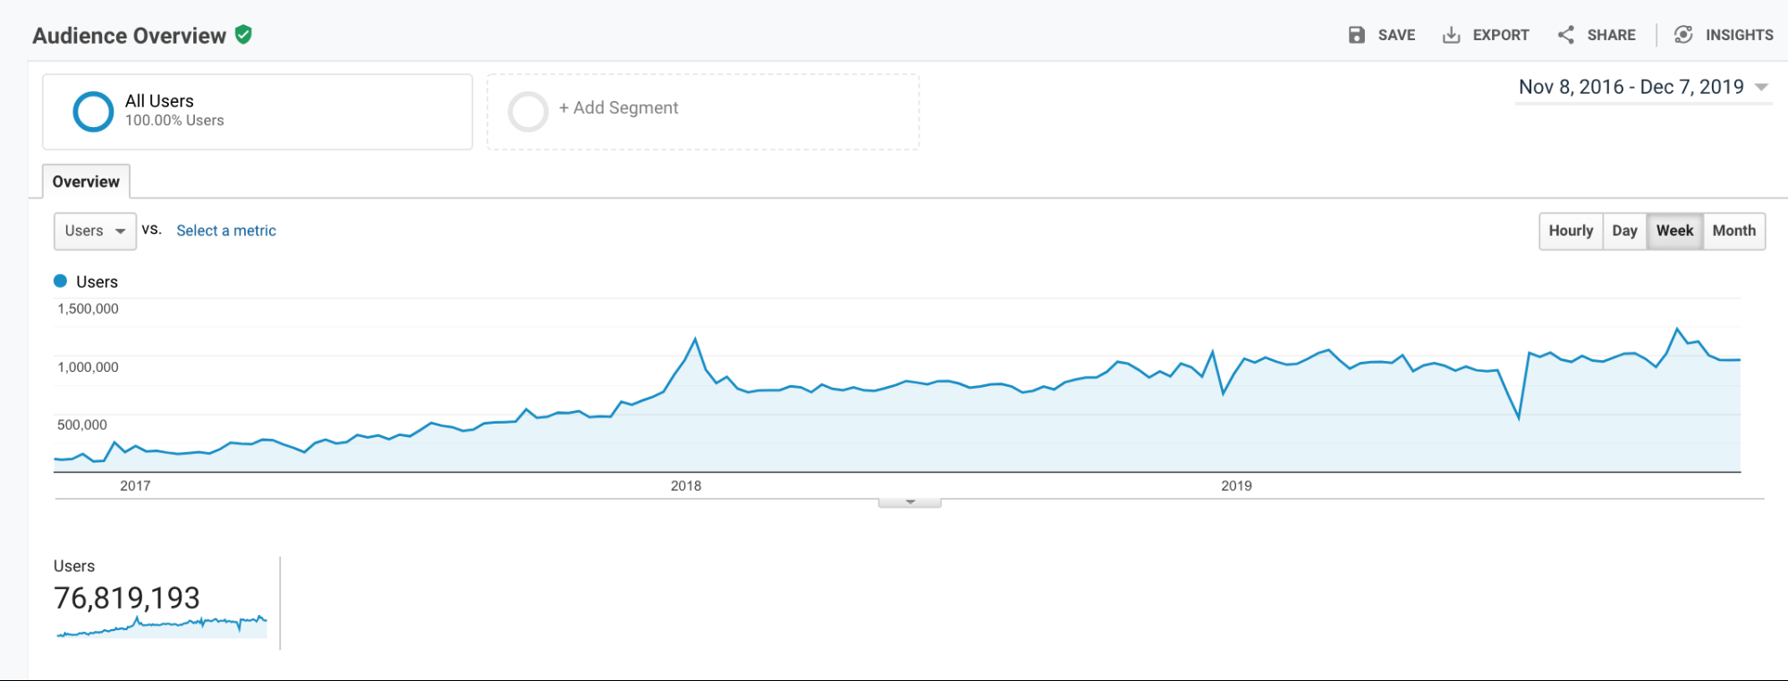This screenshot has height=681, width=1788.
Task: Switch chart granularity to Hourly
Action: click(1571, 231)
